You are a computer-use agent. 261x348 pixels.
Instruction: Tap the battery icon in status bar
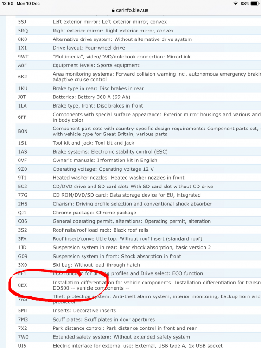click(255, 4)
